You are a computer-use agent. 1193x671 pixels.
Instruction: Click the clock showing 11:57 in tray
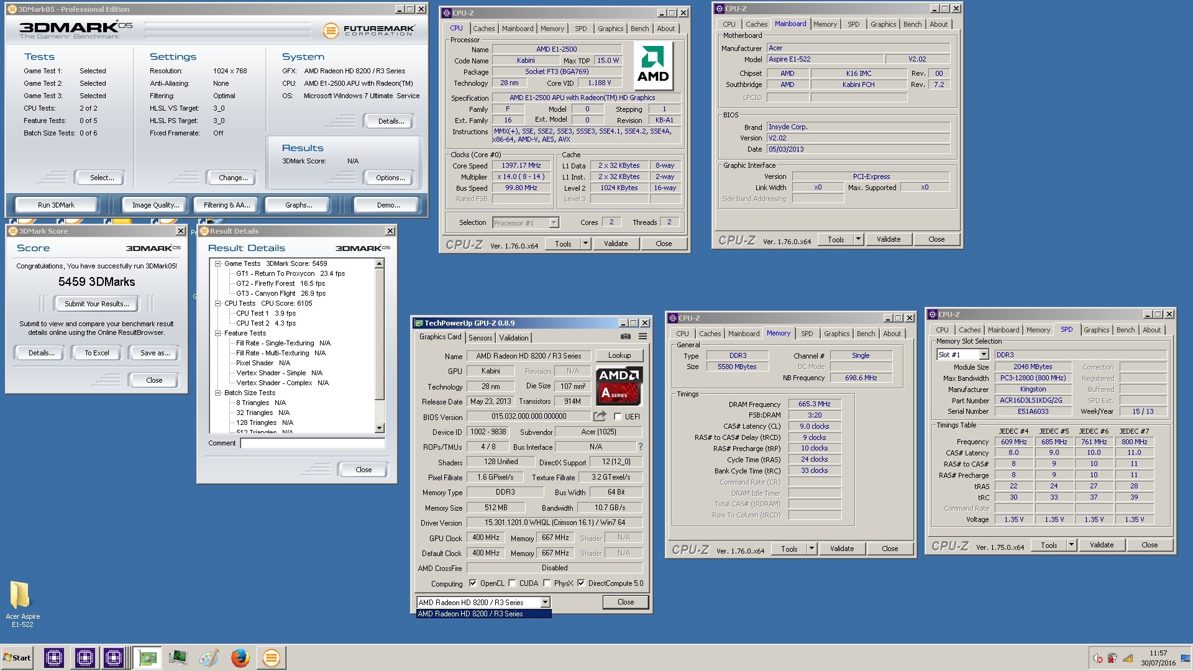click(x=1158, y=653)
